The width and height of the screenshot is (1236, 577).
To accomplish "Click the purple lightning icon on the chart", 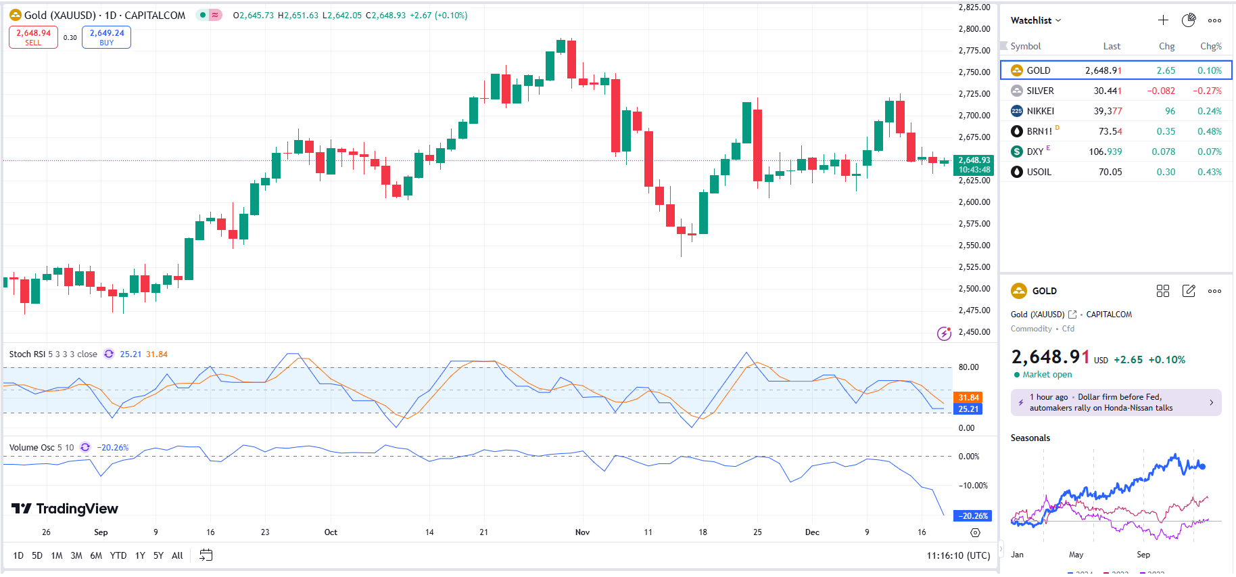I will point(944,333).
